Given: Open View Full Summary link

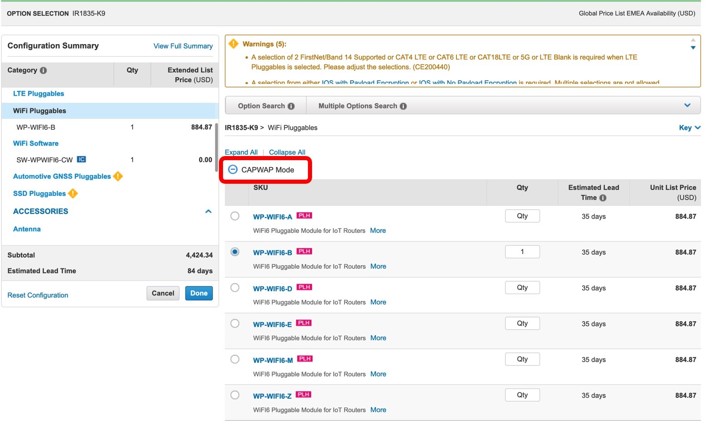Looking at the screenshot, I should [183, 46].
